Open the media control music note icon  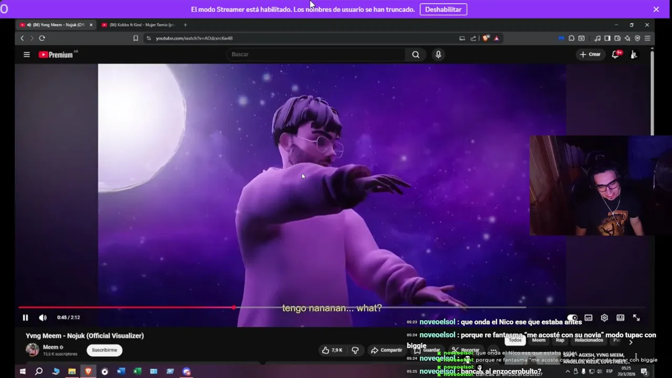(x=597, y=38)
